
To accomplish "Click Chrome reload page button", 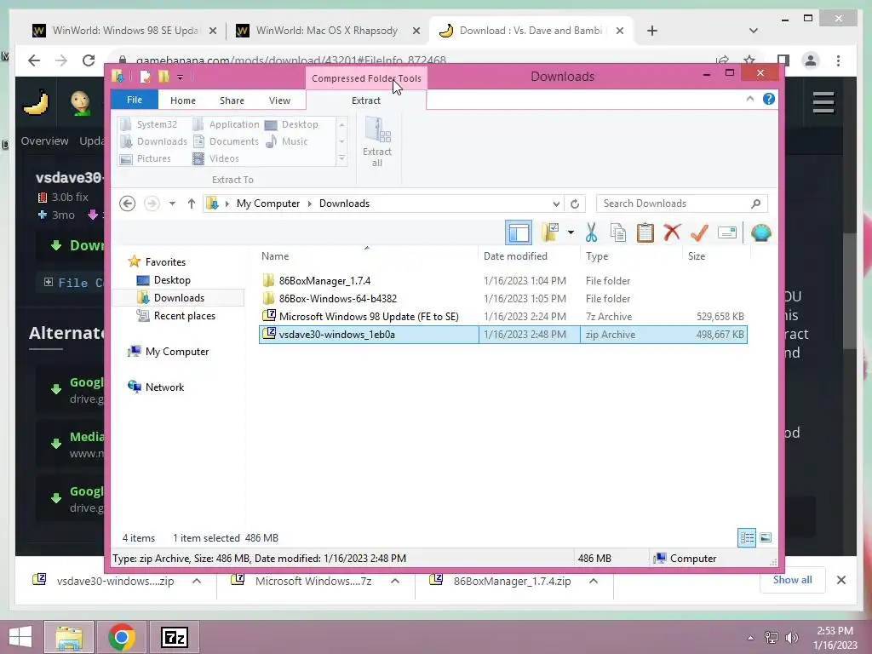I will pyautogui.click(x=89, y=60).
